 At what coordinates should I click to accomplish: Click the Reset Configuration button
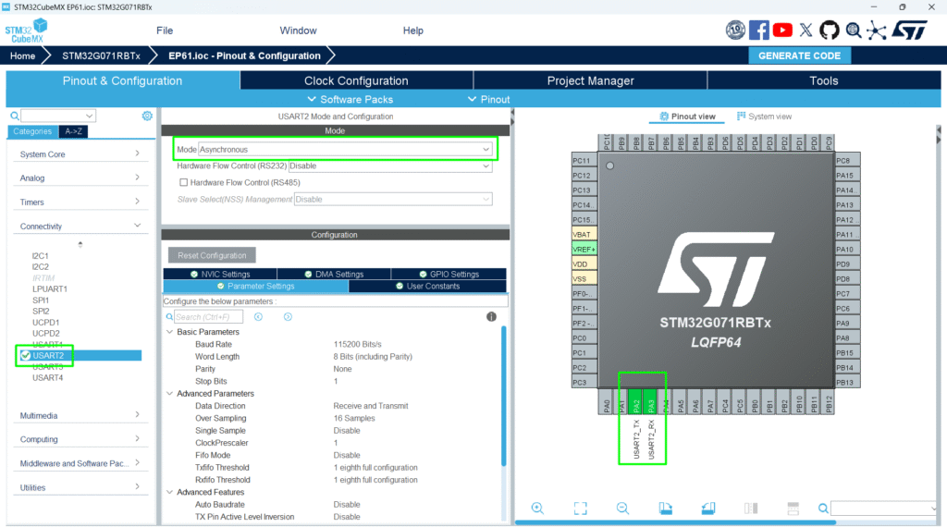(x=212, y=255)
